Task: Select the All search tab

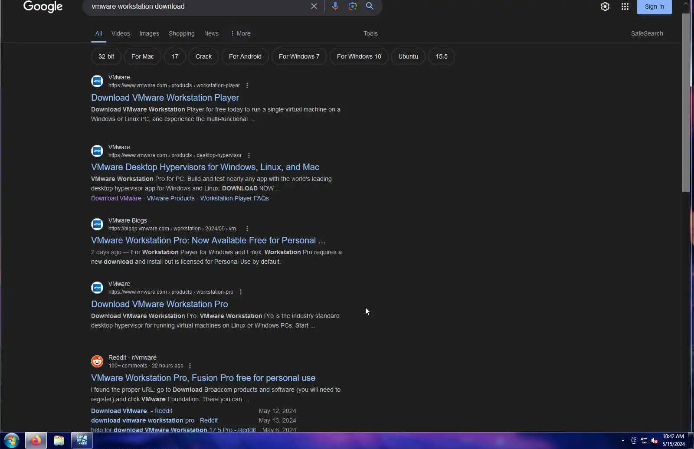Action: (x=98, y=33)
